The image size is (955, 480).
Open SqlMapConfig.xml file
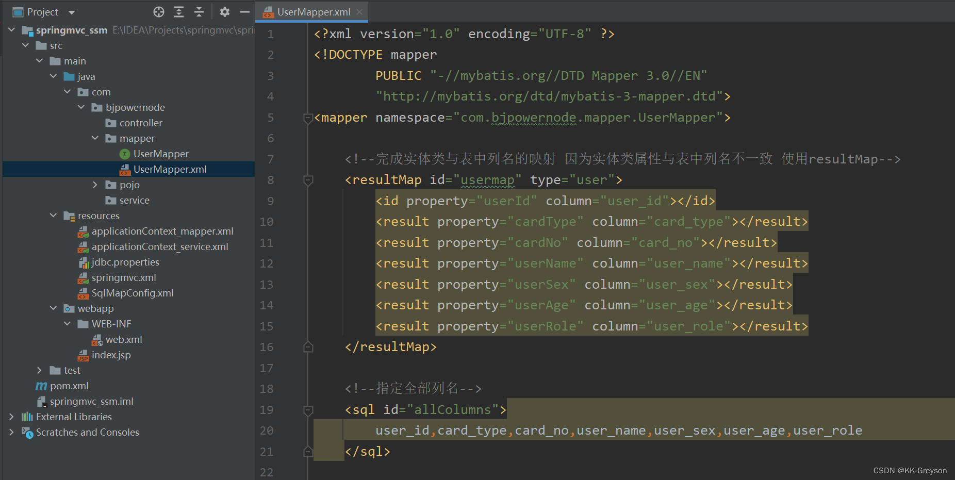[133, 293]
